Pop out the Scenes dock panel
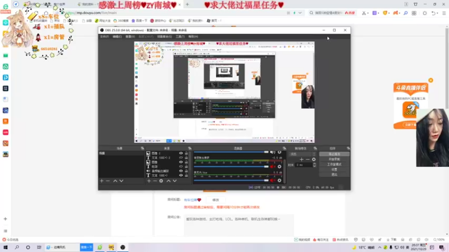Screen dimensions: 449x252 (x=143, y=148)
